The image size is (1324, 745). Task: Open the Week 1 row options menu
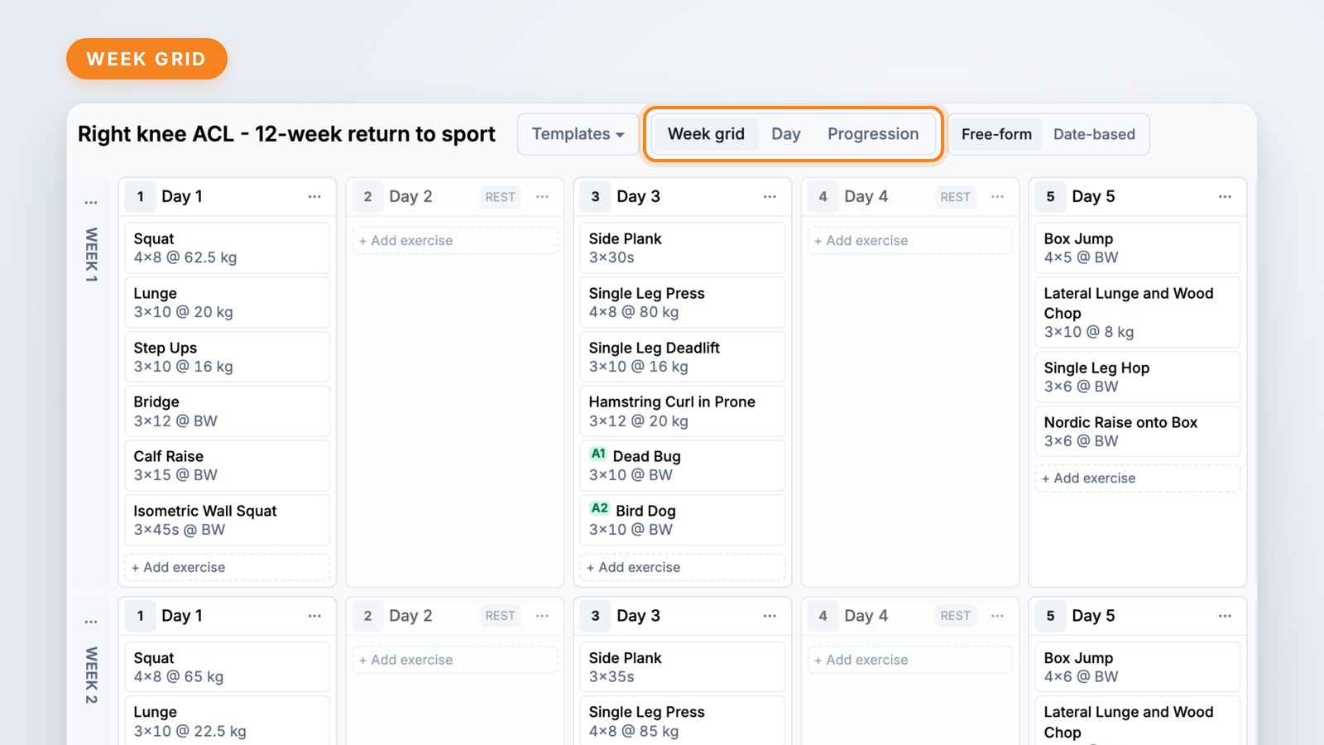tap(91, 202)
